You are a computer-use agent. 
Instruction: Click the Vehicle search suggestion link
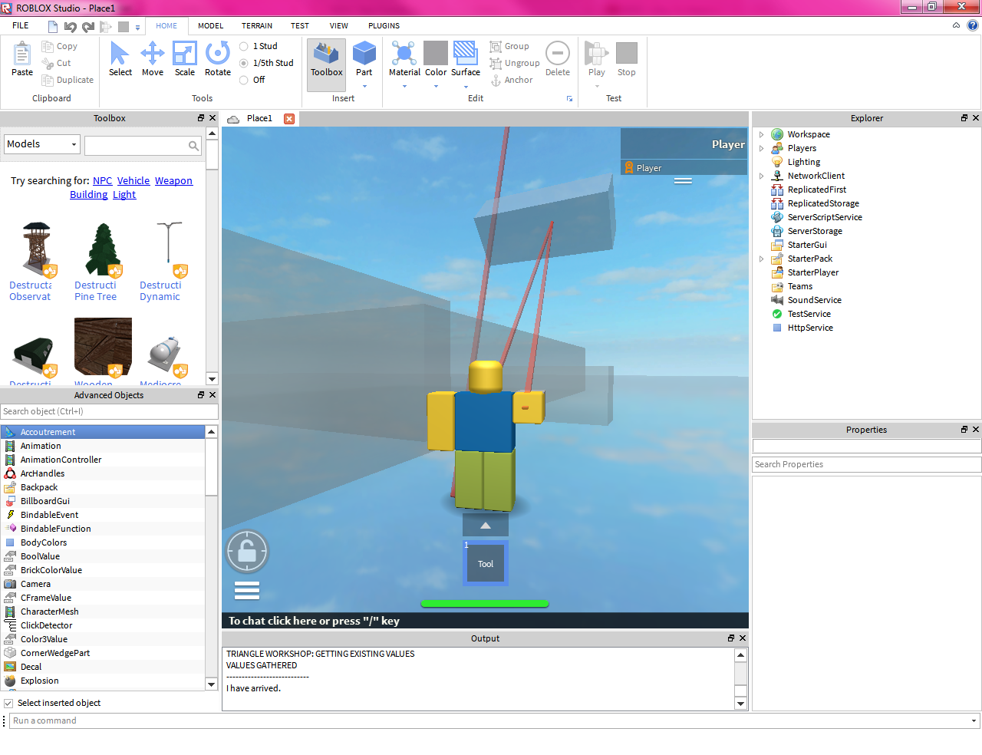tap(133, 181)
